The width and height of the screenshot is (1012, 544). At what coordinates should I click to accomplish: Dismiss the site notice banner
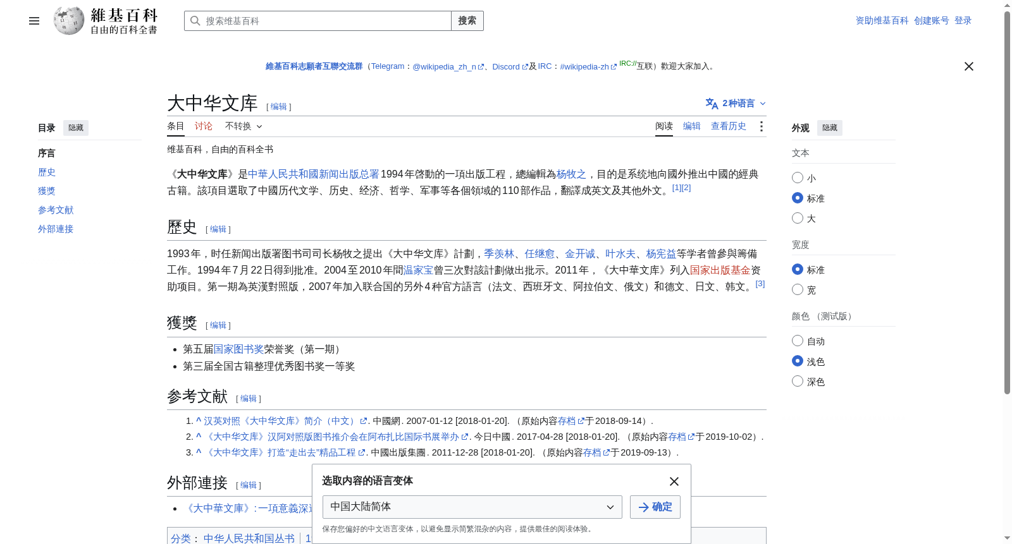[x=968, y=66]
